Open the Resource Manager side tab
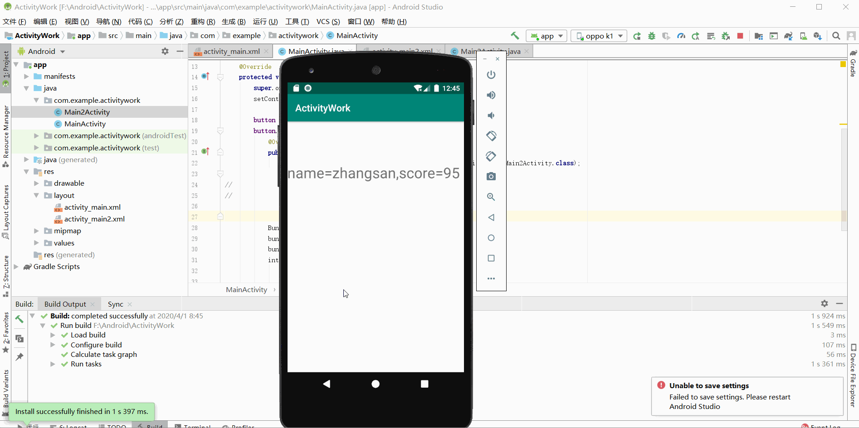This screenshot has height=428, width=859. click(x=6, y=136)
